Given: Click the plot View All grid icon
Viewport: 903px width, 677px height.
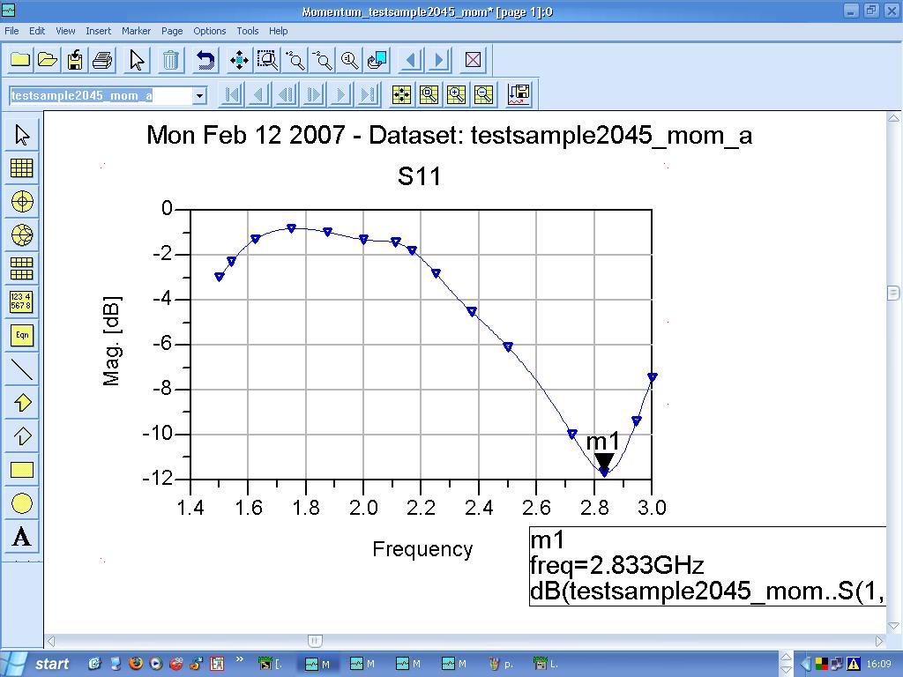Looking at the screenshot, I should (x=401, y=94).
